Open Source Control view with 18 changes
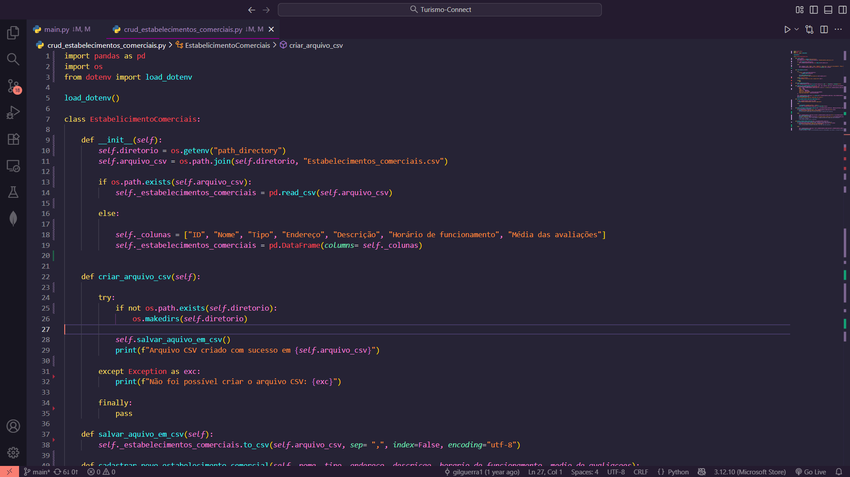This screenshot has height=477, width=850. click(x=13, y=86)
